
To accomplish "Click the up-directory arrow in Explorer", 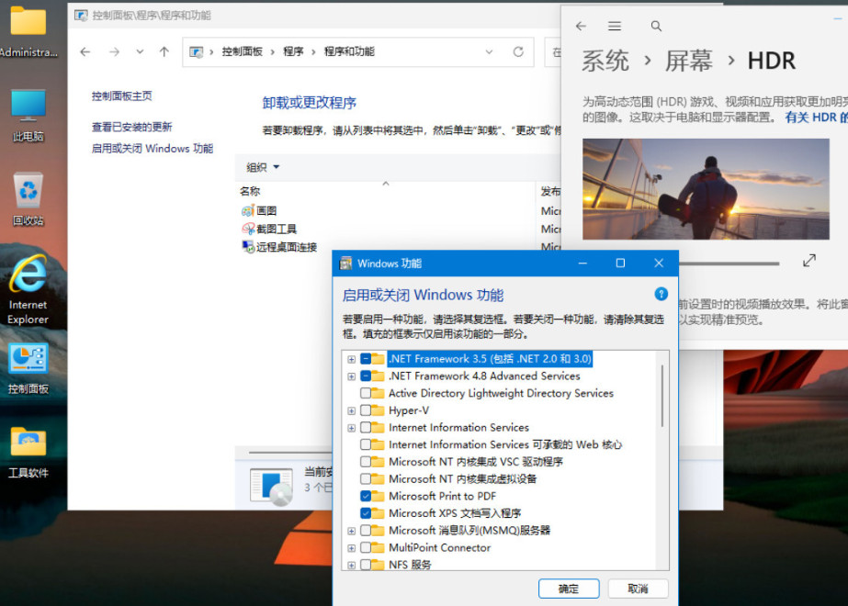I will click(x=164, y=52).
